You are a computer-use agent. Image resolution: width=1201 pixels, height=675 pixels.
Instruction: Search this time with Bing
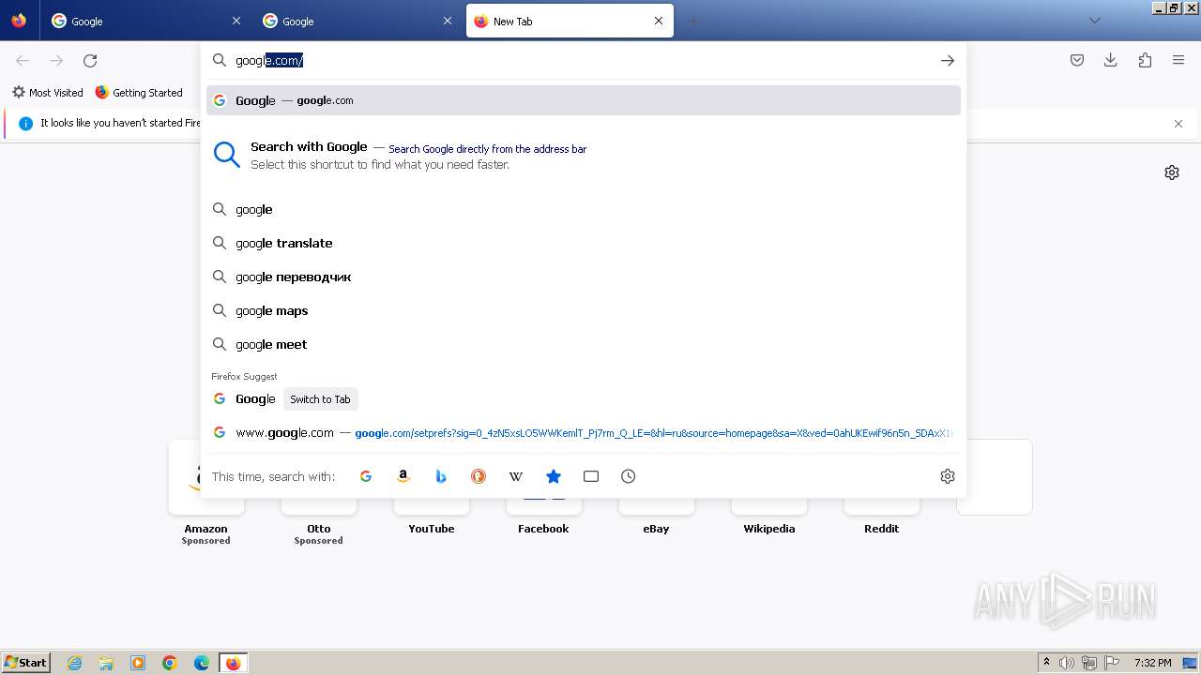click(441, 476)
